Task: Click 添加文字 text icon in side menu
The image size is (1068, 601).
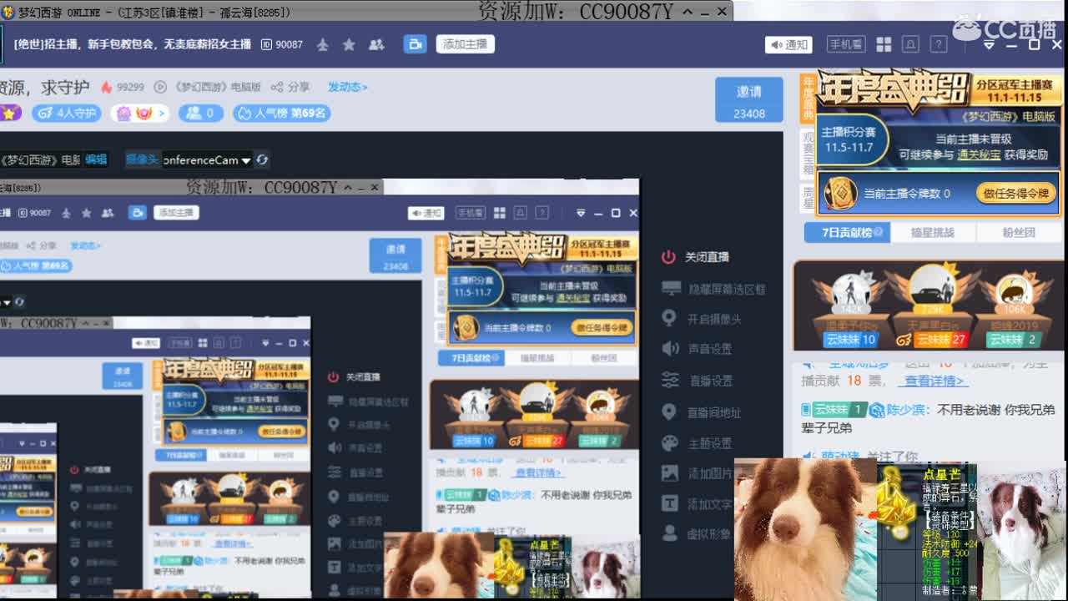Action: (670, 503)
